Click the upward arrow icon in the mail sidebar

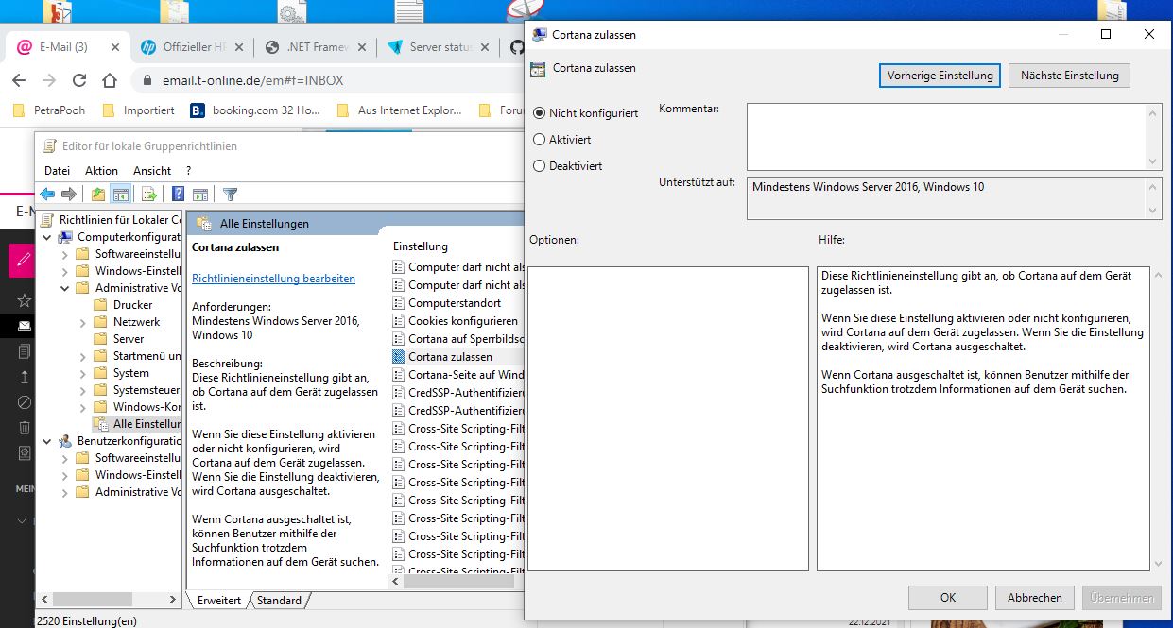pyautogui.click(x=25, y=377)
